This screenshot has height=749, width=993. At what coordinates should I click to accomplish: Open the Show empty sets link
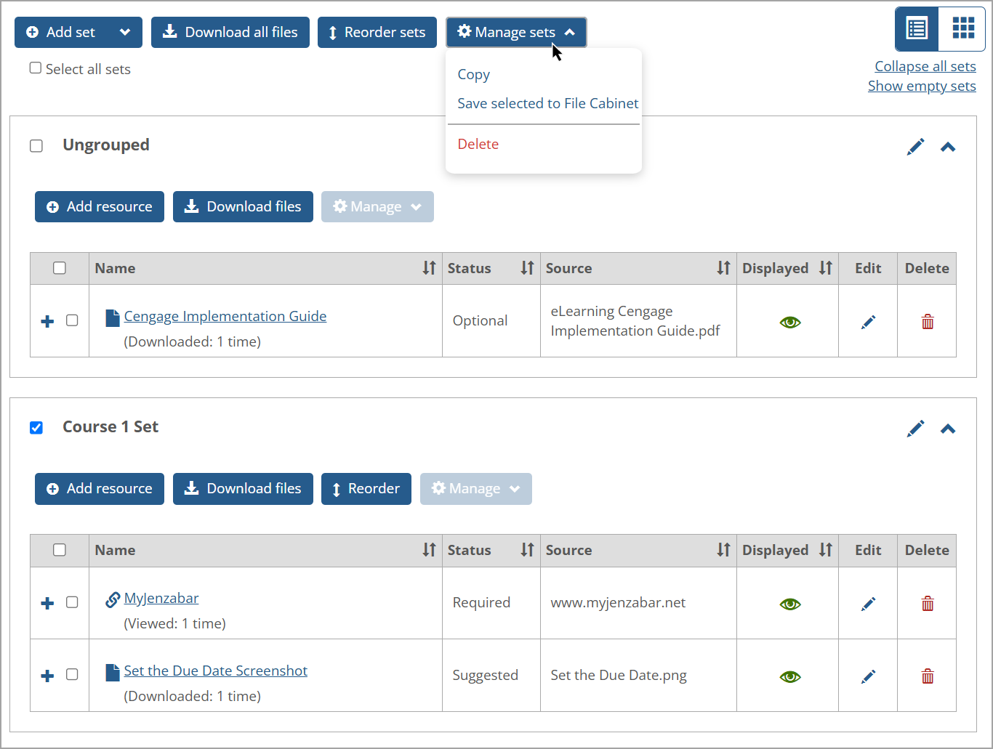tap(922, 86)
